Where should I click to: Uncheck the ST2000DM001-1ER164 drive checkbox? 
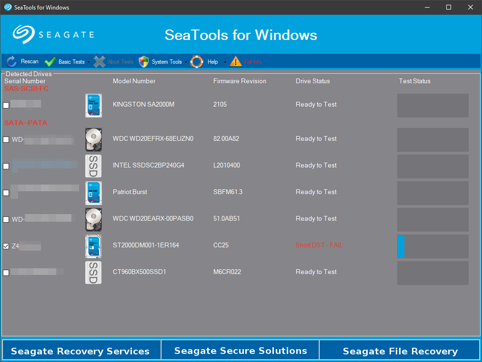point(6,246)
